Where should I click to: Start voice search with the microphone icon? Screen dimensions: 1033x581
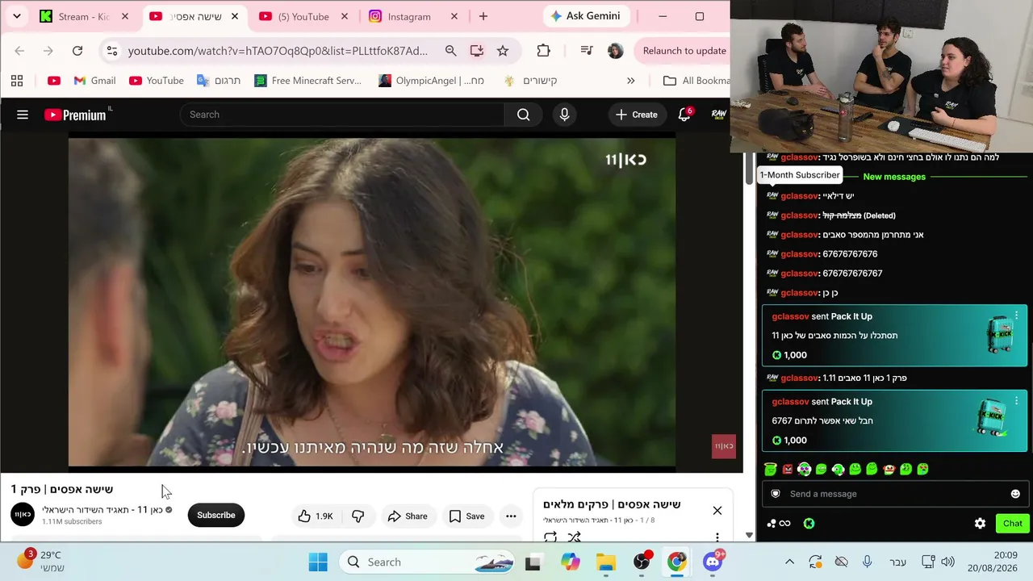coord(564,115)
